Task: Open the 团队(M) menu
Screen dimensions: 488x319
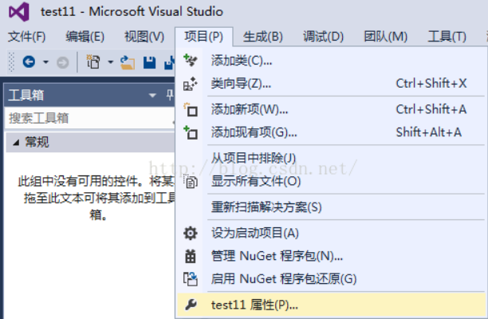Action: (x=386, y=37)
